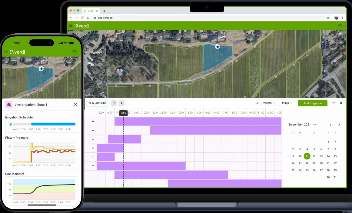Tap valve marker on phone map's blue zone
This screenshot has height=213, width=352.
point(41,68)
